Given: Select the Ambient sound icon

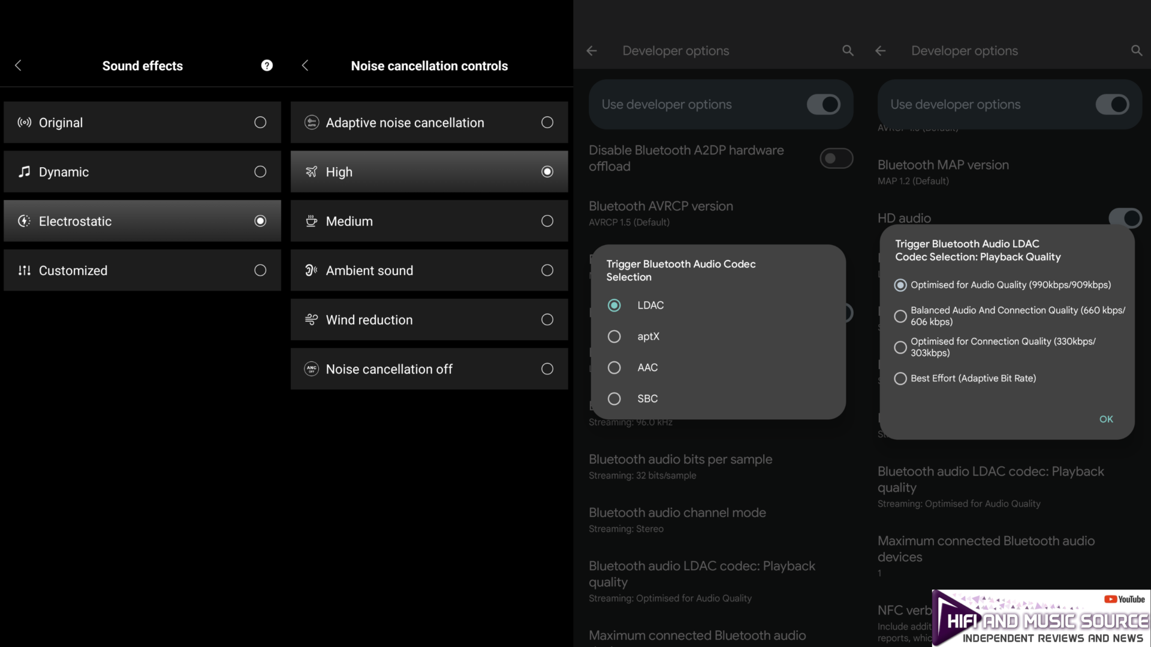Looking at the screenshot, I should pos(312,270).
